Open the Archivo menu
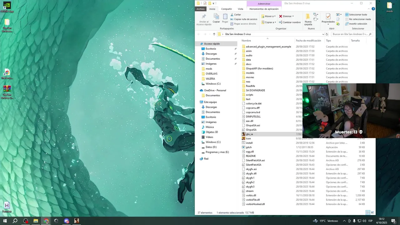400x225 pixels. pyautogui.click(x=201, y=9)
